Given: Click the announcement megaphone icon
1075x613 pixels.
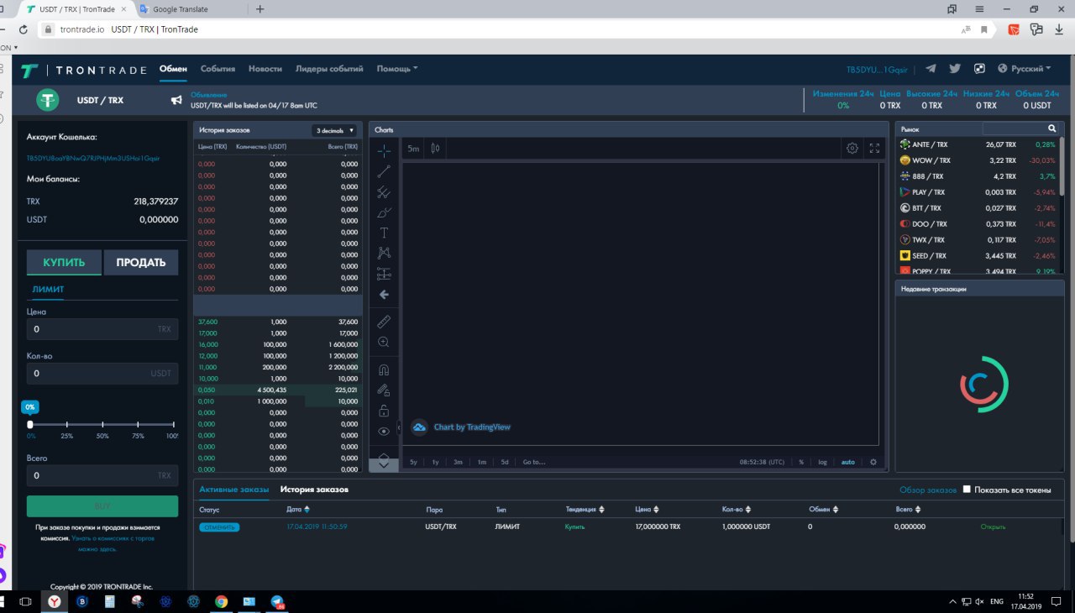Looking at the screenshot, I should click(x=176, y=101).
